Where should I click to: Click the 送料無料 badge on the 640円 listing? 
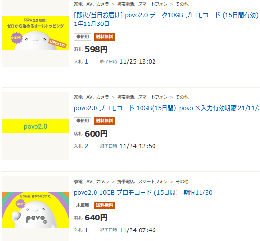104,205
